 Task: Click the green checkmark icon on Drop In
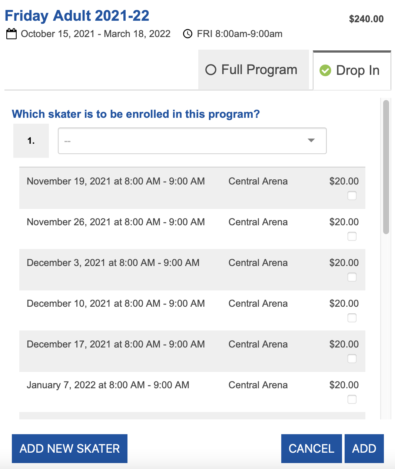[325, 70]
